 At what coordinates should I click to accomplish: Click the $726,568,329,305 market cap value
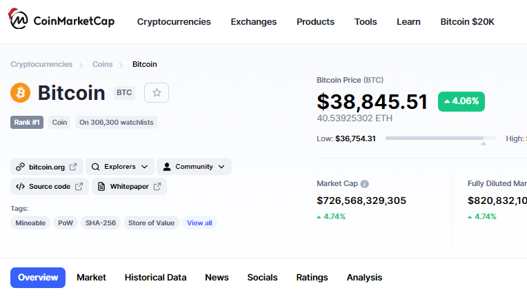(361, 201)
